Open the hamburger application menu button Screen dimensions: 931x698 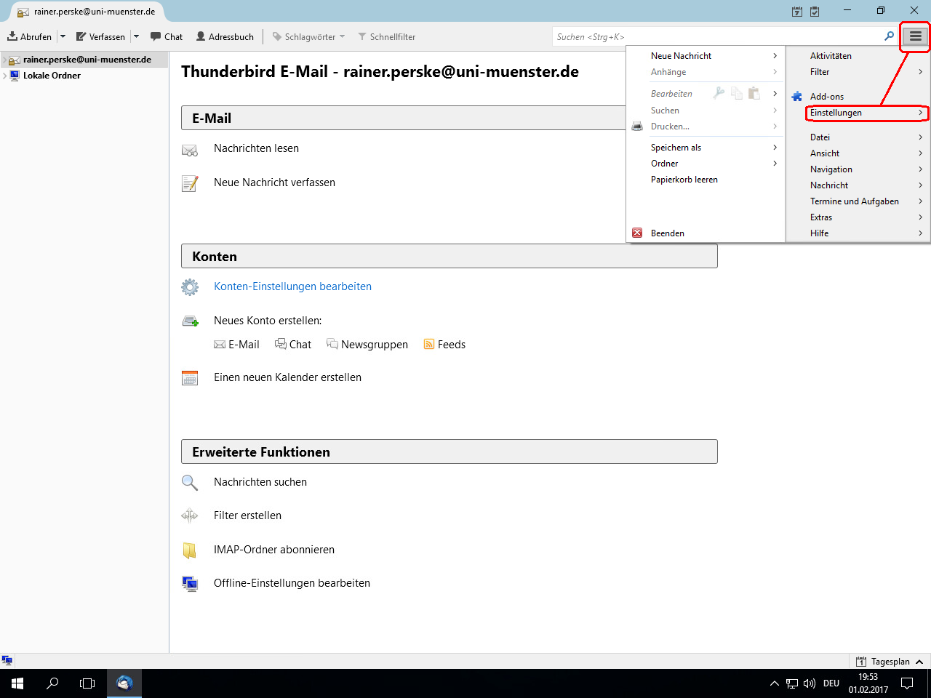[x=915, y=36]
